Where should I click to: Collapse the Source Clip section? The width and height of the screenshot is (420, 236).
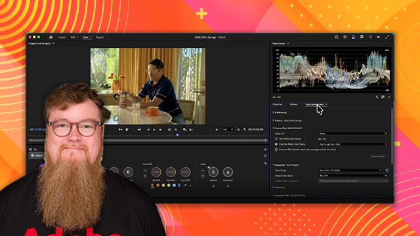tap(274, 128)
